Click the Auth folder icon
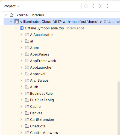Screen dimensions: 120x135 tap(27, 87)
